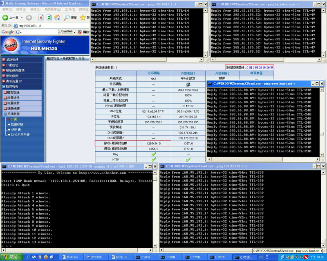
Task: Open the Home page icon in IE
Action: coord(57,18)
